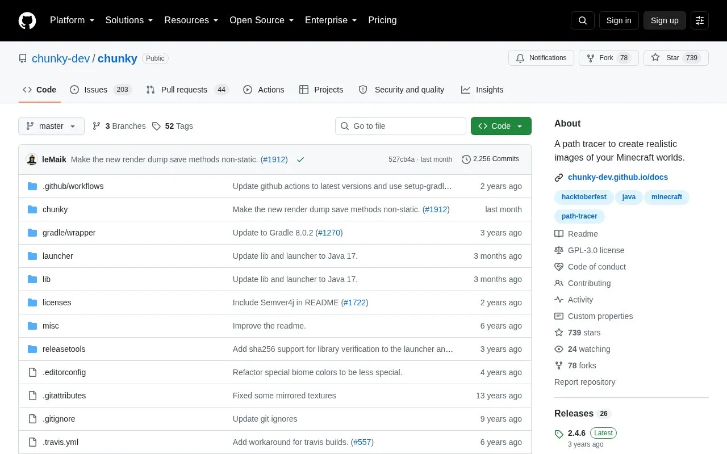The height and width of the screenshot is (454, 727).
Task: Open the 52 Tags link
Action: 173,126
